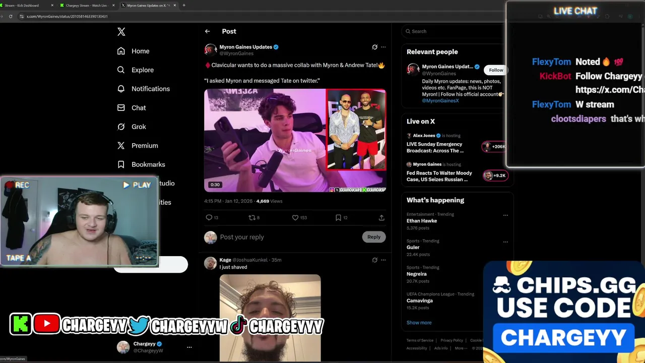This screenshot has width=645, height=363.
Task: Like the post with 153 likes
Action: coord(295,217)
